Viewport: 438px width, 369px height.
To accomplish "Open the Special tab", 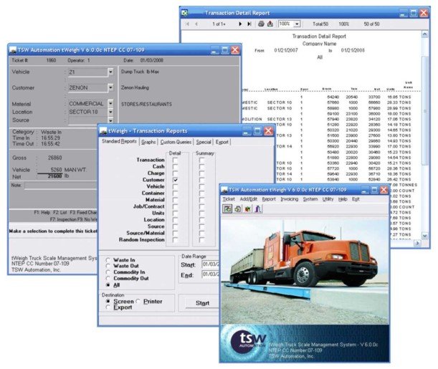I will tap(204, 142).
